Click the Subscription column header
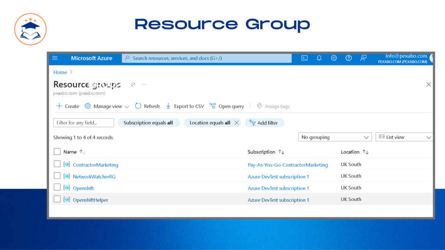Image resolution: width=445 pixels, height=250 pixels. pos(261,152)
